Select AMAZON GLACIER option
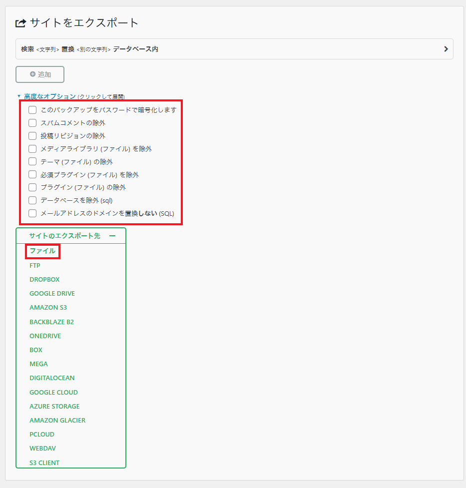The height and width of the screenshot is (488, 466). 57,420
